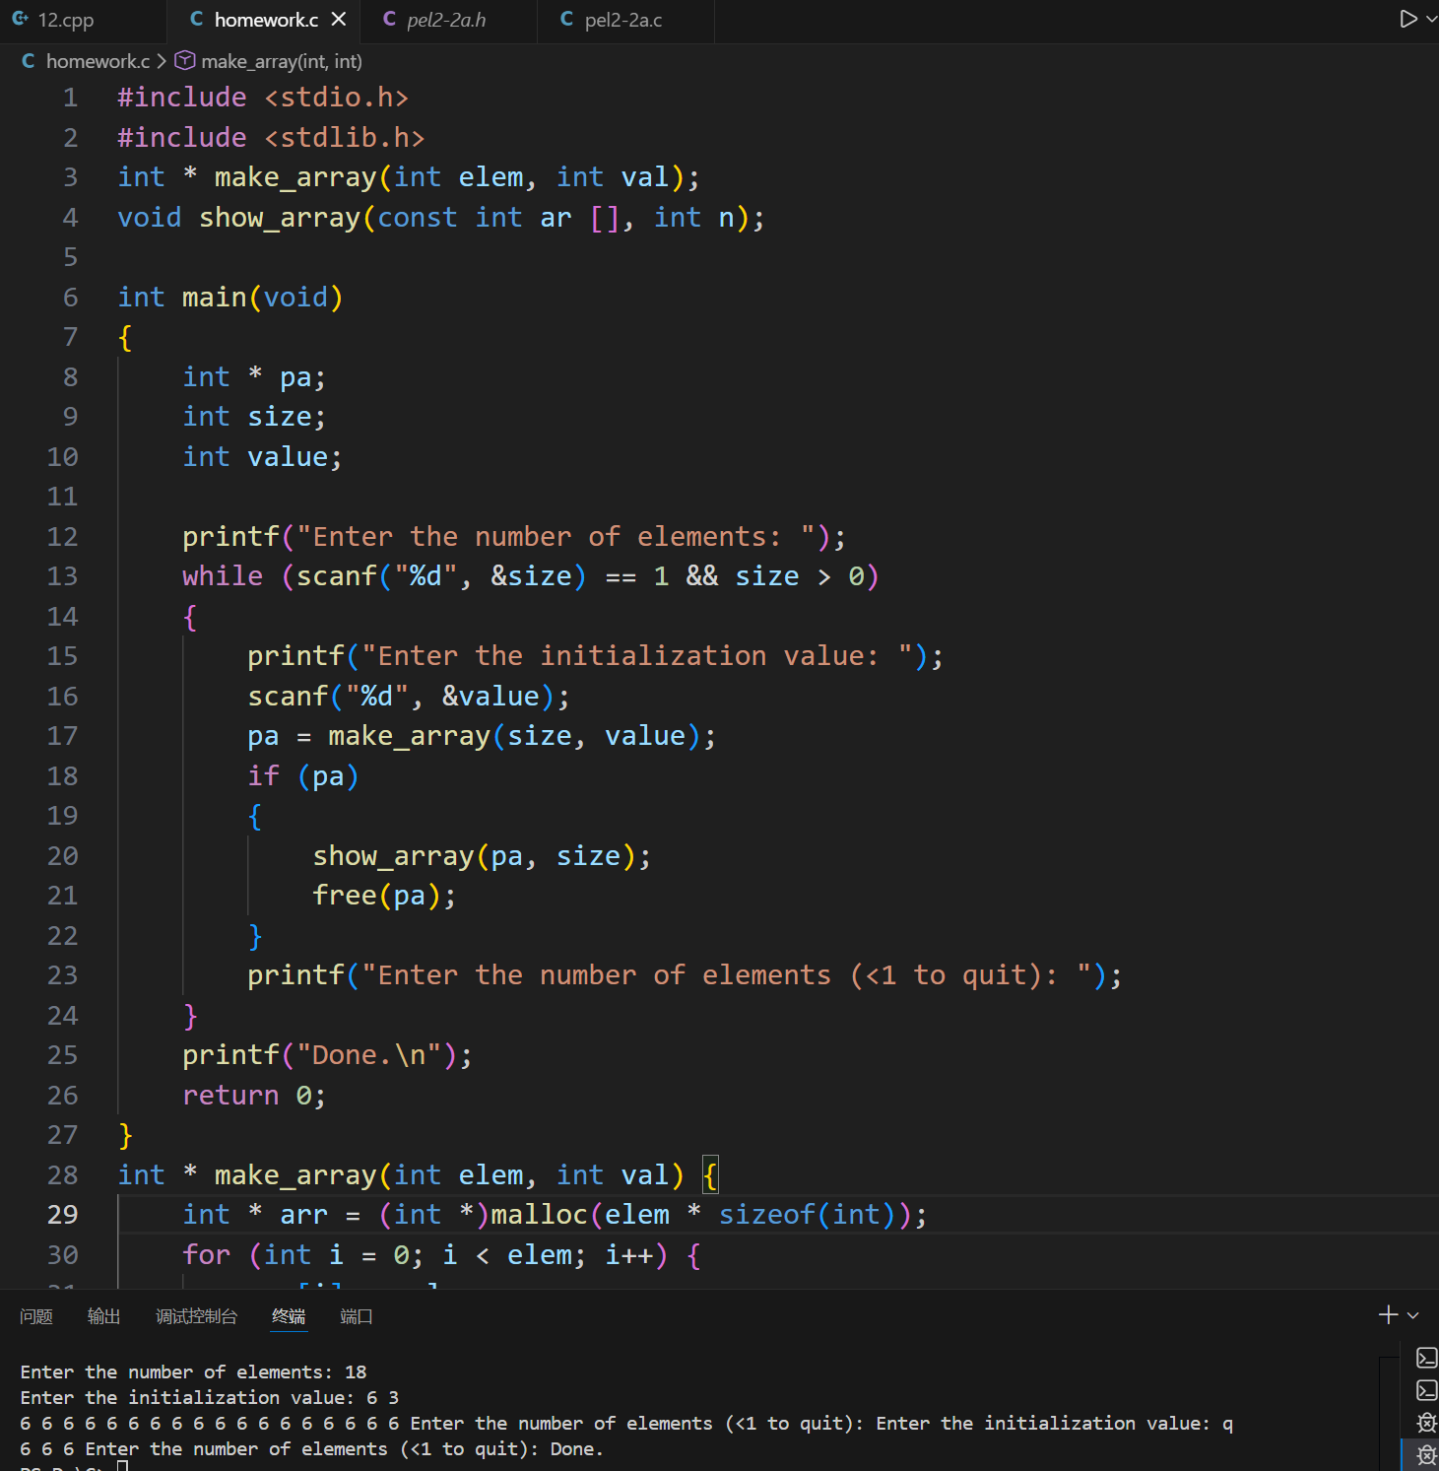1439x1471 pixels.
Task: Click line number 29 in the gutter
Action: 62,1215
